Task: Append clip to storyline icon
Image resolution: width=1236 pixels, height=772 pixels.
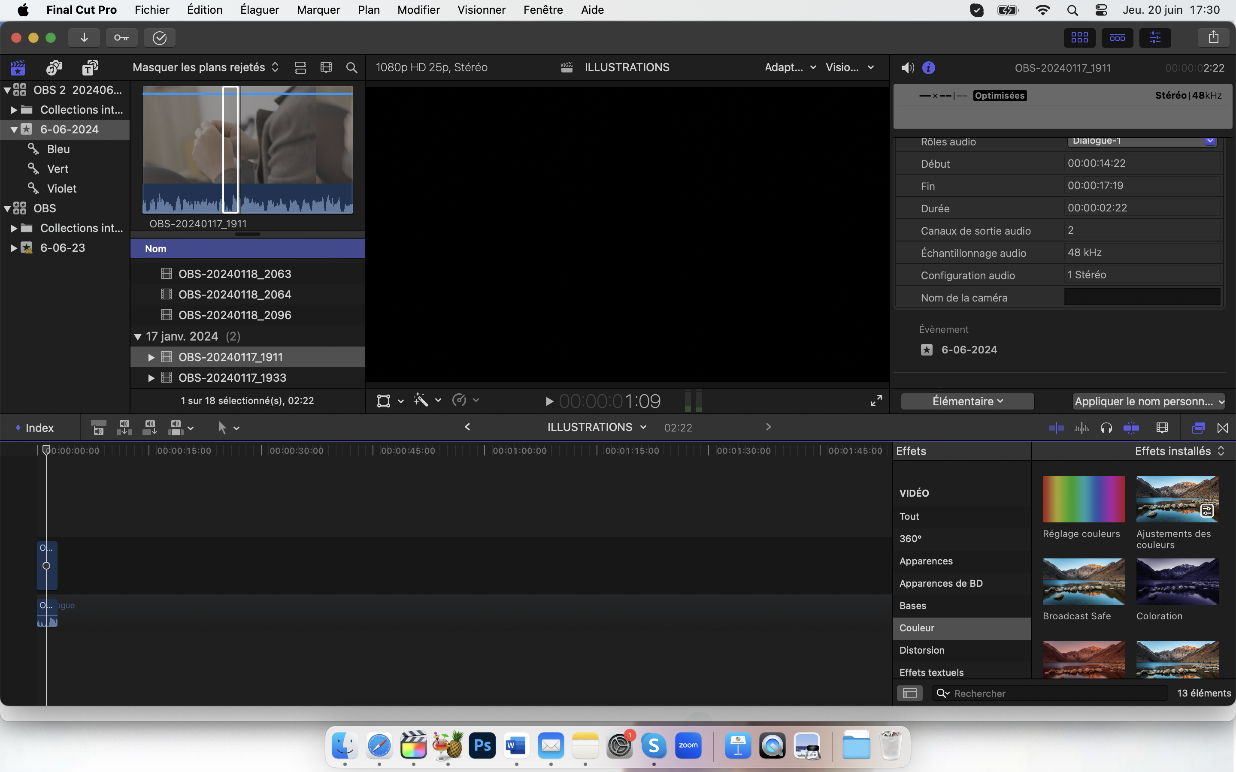Action: tap(150, 428)
